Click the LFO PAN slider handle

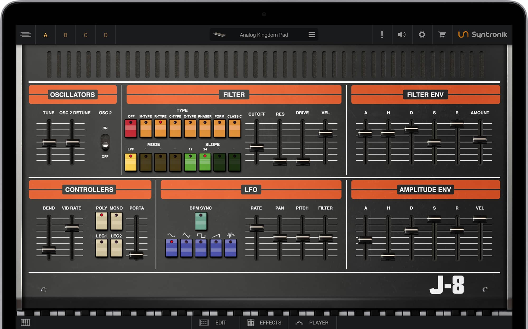280,238
